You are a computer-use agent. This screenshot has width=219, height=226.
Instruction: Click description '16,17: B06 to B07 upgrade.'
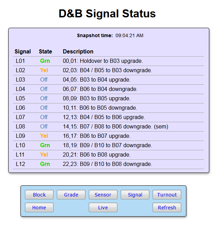(x=97, y=136)
